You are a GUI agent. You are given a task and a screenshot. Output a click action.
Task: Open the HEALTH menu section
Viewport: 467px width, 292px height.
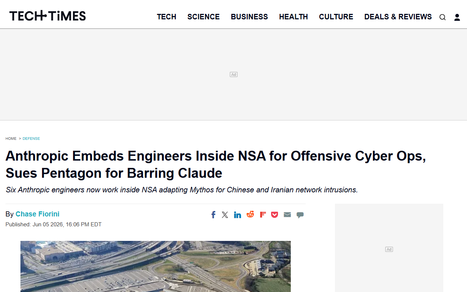tap(294, 17)
